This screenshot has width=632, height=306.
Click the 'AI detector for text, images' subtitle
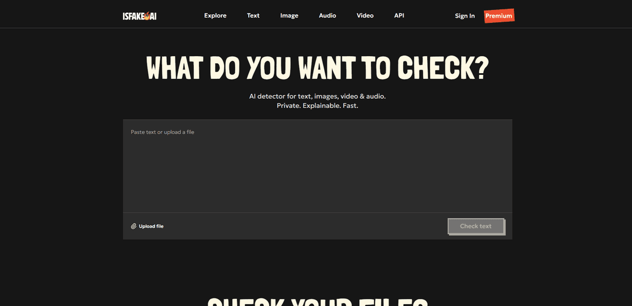click(x=317, y=96)
